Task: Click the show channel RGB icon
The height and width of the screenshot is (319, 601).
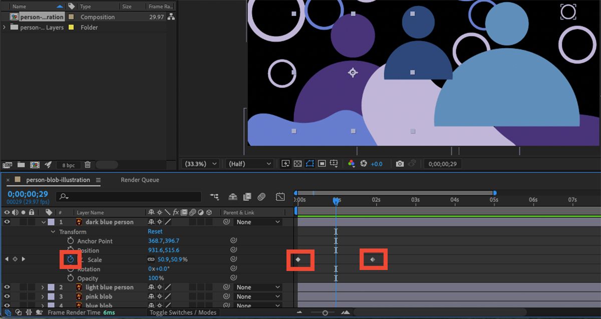Action: coord(351,164)
